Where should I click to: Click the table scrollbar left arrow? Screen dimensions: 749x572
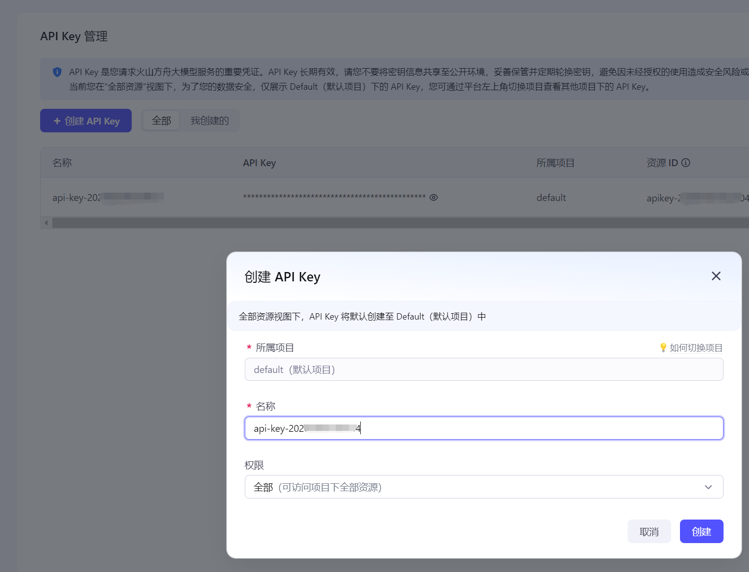[47, 223]
